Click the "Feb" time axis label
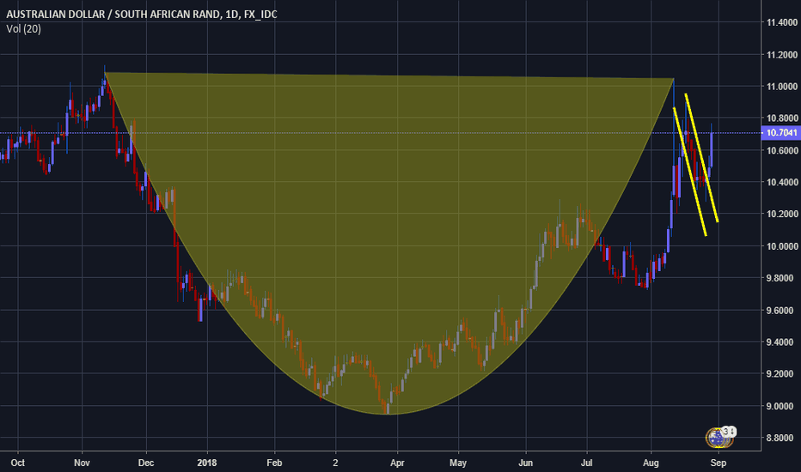Viewport: 801px width, 472px height. coord(274,463)
